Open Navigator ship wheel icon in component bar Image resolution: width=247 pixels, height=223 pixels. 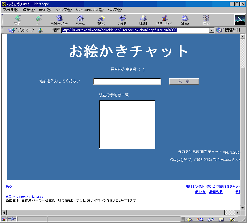tap(190, 219)
